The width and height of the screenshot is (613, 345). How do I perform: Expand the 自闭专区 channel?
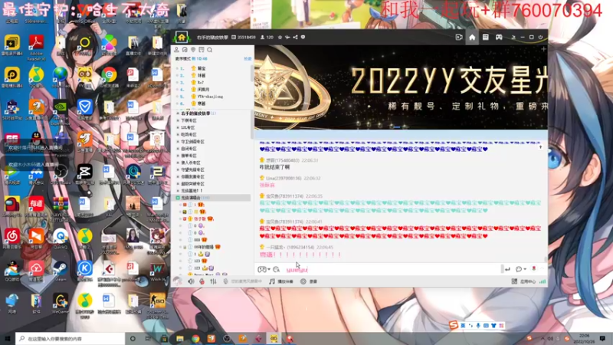coord(178,149)
